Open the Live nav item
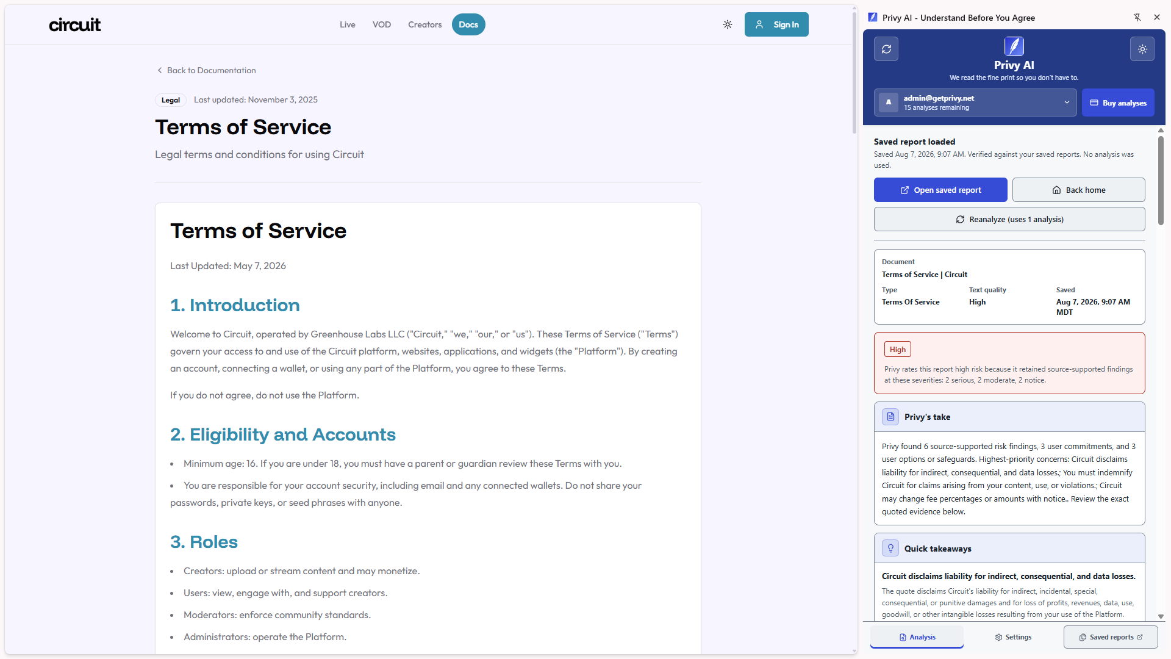 click(348, 24)
